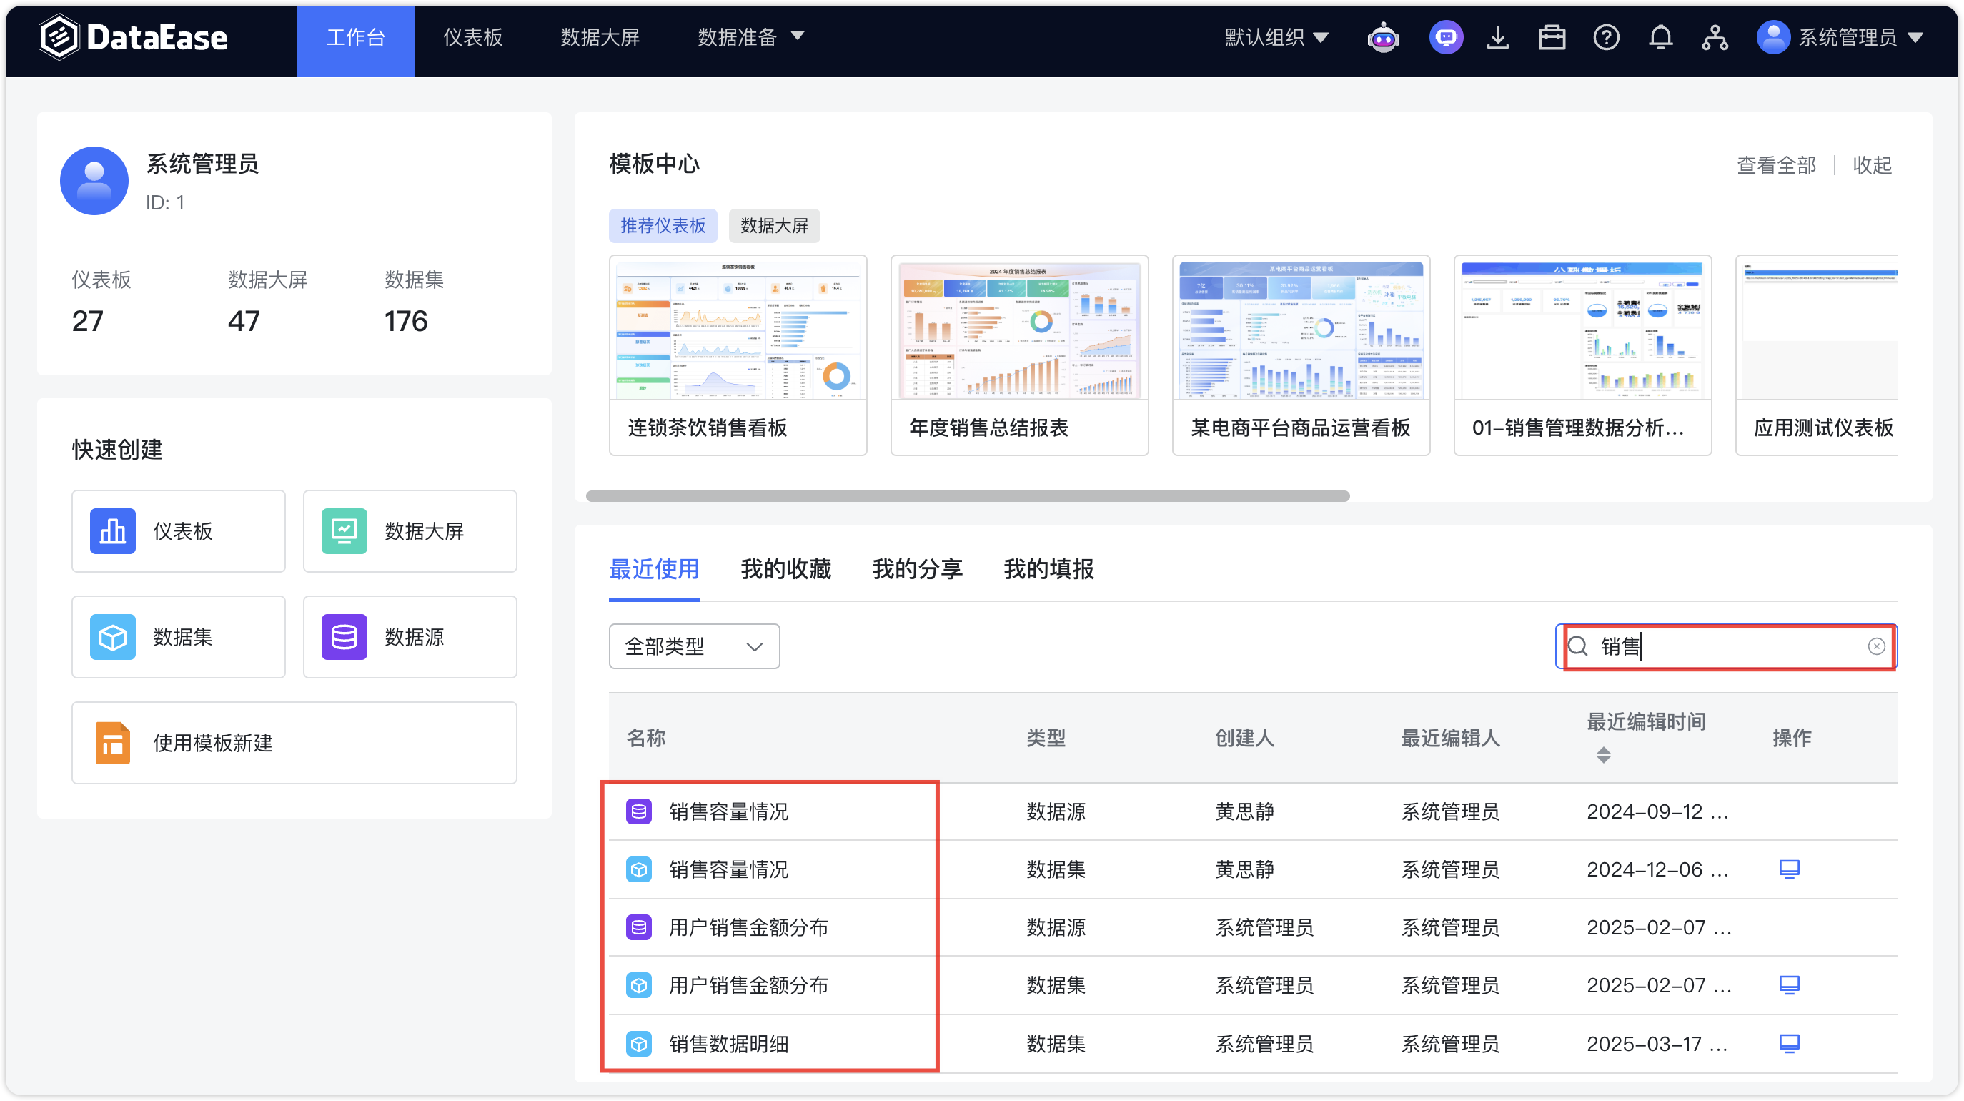Viewport: 1964px width, 1101px height.
Task: Expand the 数据准备 menu chevron
Action: (x=798, y=36)
